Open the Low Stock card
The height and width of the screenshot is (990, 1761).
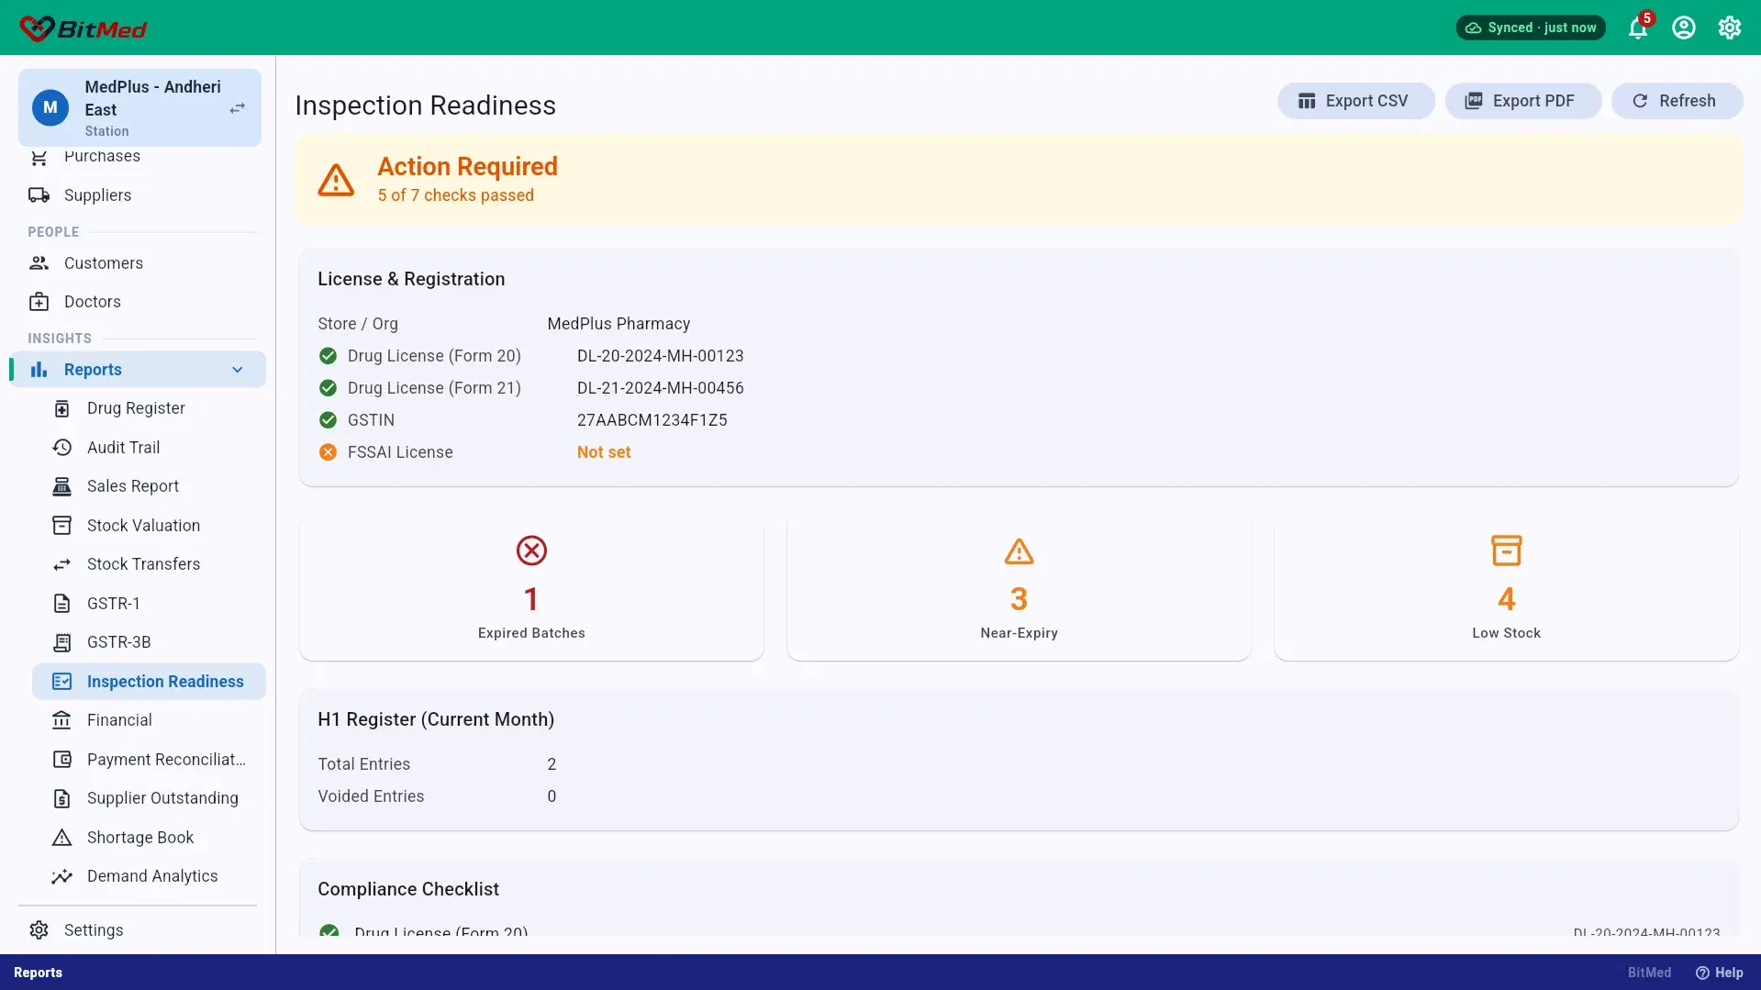(x=1506, y=589)
